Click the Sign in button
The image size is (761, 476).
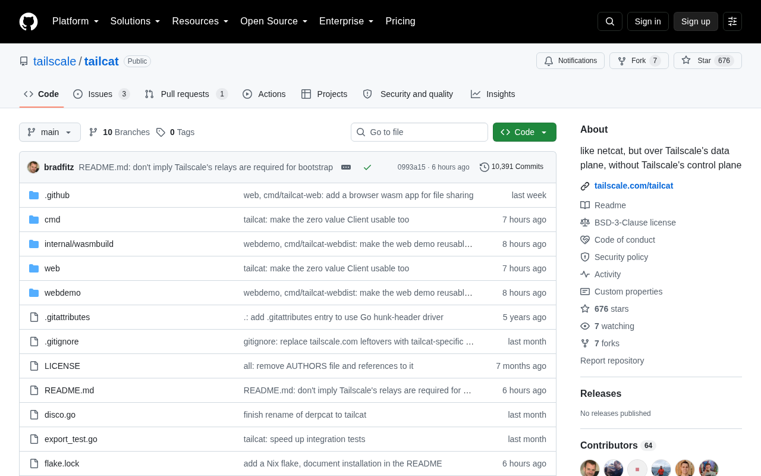click(648, 21)
